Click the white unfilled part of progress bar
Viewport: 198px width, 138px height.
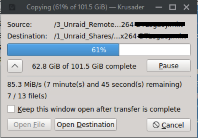[x=155, y=50]
